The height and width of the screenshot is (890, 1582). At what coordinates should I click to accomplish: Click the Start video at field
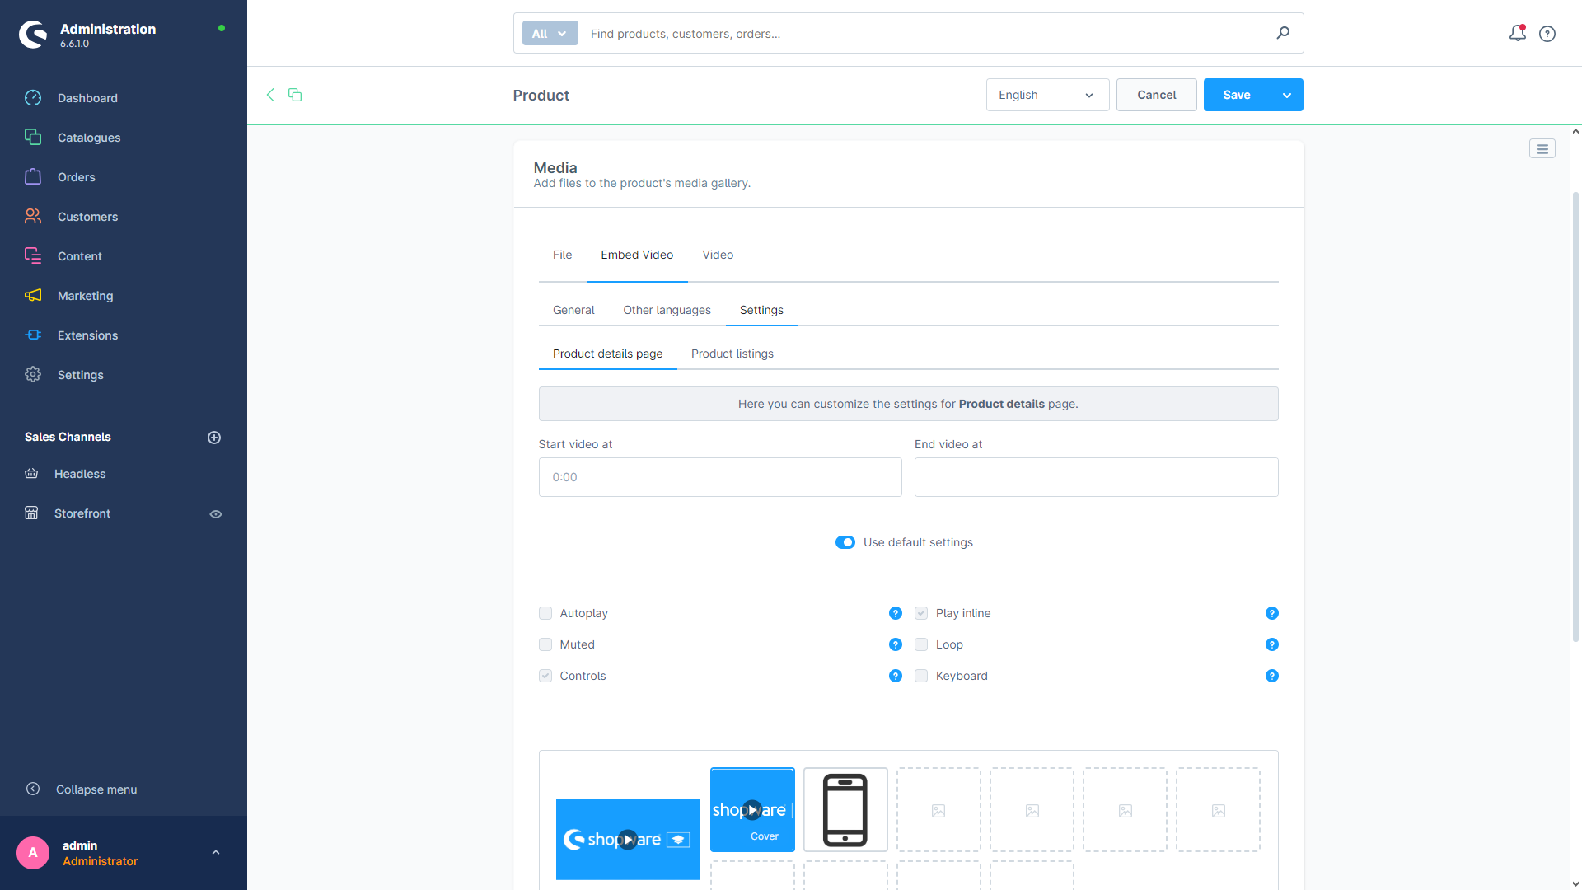tap(720, 477)
